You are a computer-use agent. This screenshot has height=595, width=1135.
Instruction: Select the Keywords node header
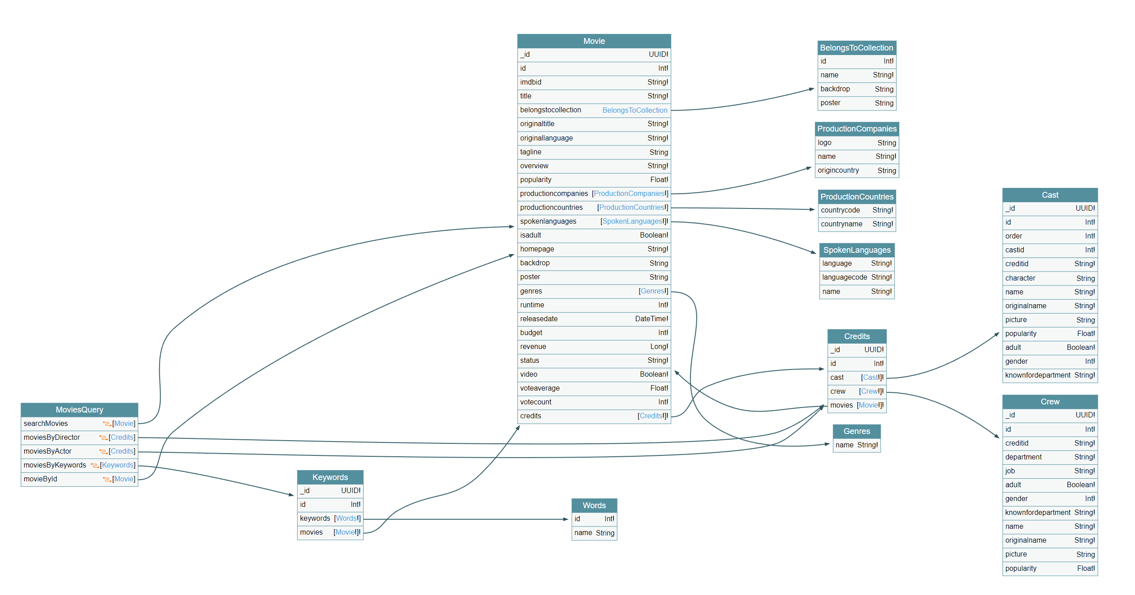330,477
